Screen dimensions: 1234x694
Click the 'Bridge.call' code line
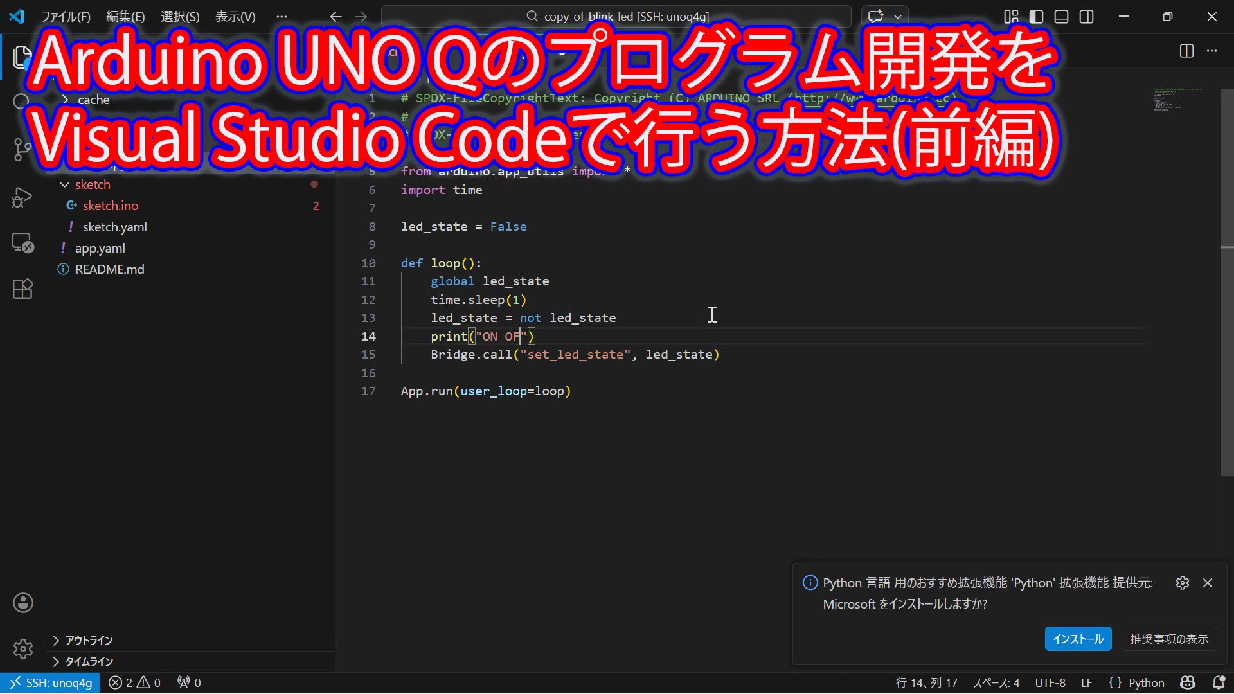(x=575, y=354)
